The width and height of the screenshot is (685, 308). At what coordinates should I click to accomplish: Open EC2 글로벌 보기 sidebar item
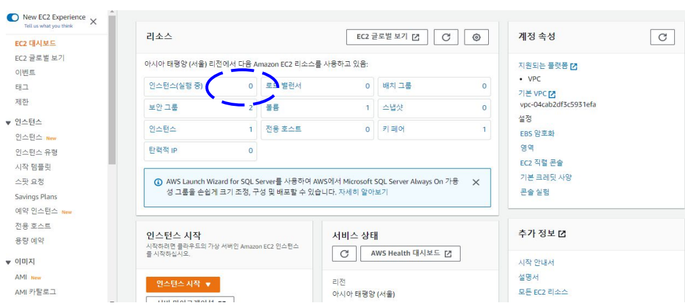[40, 58]
